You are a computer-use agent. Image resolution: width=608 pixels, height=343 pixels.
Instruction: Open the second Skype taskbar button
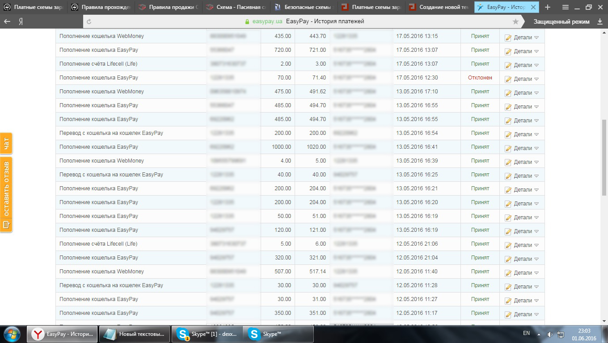(278, 334)
